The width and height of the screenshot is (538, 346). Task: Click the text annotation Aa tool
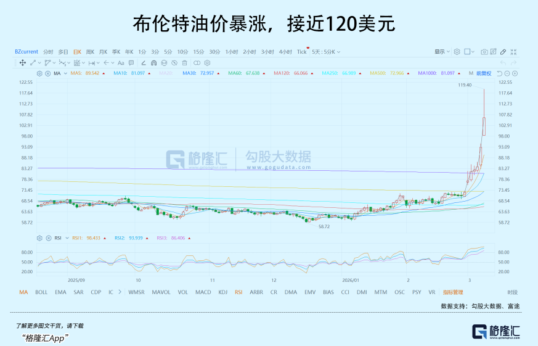click(x=121, y=62)
